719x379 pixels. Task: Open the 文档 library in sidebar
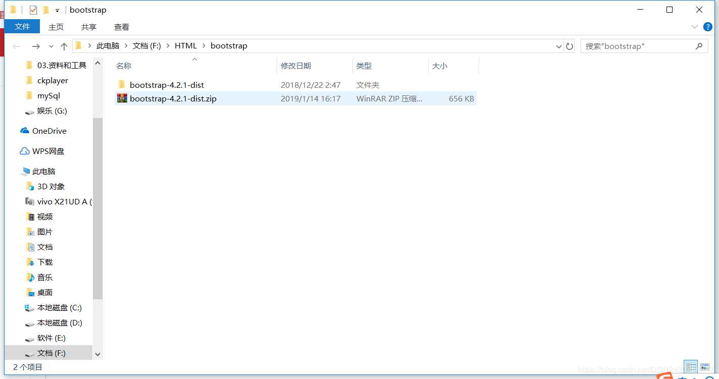pos(45,247)
